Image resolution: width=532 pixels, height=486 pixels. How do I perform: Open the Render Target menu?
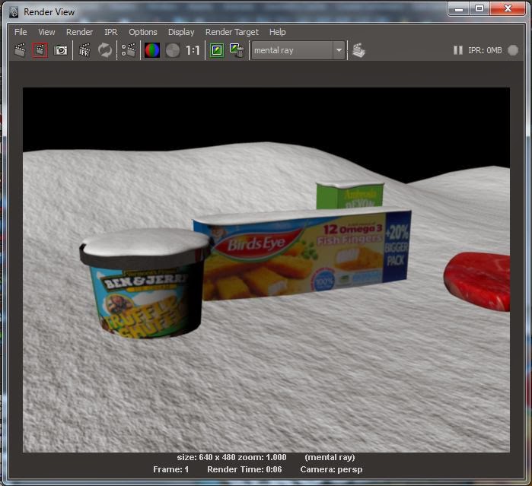[232, 32]
